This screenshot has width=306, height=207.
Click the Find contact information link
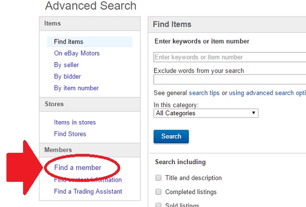click(x=88, y=180)
